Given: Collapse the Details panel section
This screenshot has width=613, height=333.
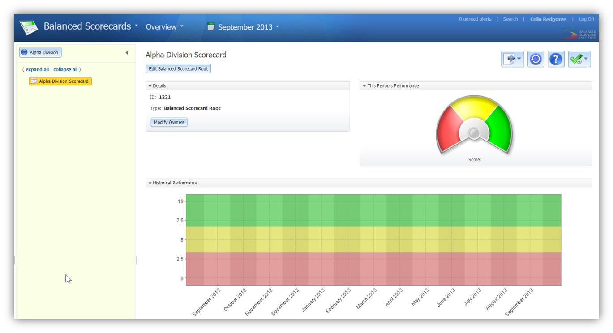Looking at the screenshot, I should (150, 86).
